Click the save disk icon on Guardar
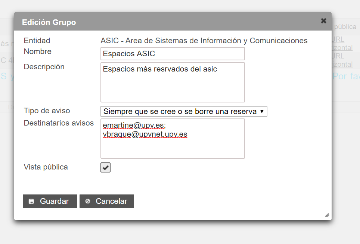Screen dimensions: 360x244 click(x=31, y=202)
